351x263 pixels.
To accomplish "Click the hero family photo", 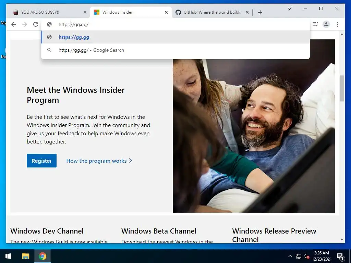I will (254, 136).
